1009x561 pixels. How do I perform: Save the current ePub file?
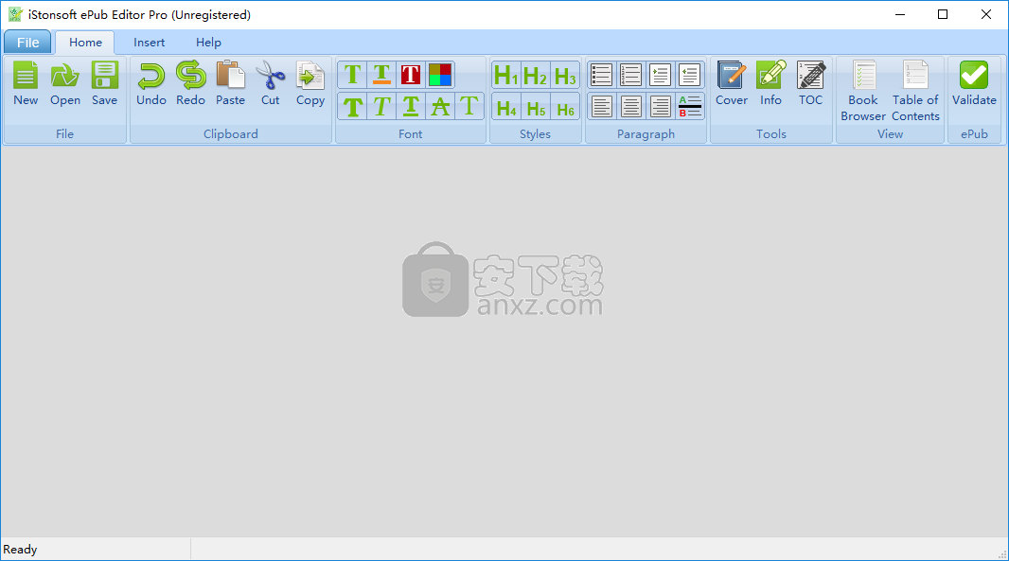104,83
